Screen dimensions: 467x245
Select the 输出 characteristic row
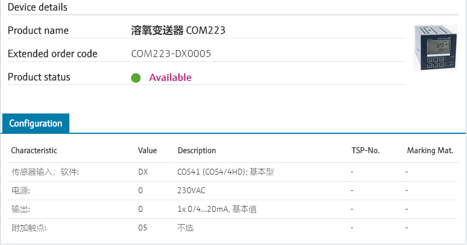[x=232, y=210]
